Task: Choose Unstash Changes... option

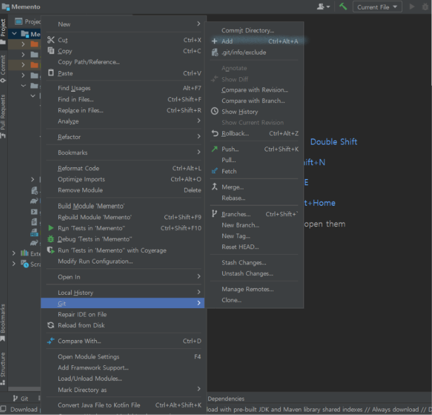Action: click(x=255, y=273)
